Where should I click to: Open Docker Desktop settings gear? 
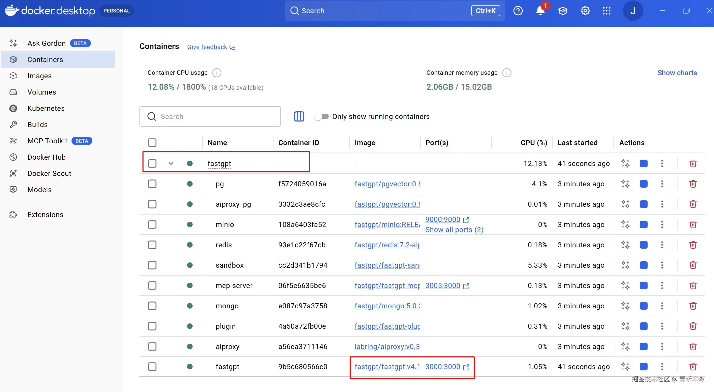(x=585, y=10)
